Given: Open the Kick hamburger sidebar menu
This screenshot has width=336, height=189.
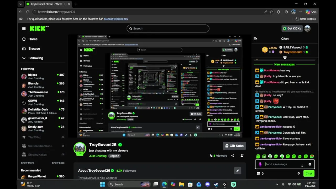Looking at the screenshot, I should [x=24, y=29].
